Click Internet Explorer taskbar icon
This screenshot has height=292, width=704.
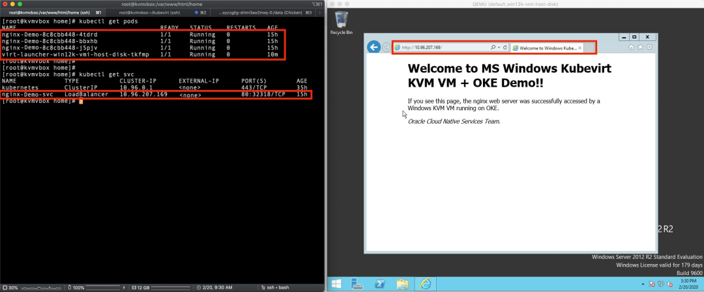425,284
